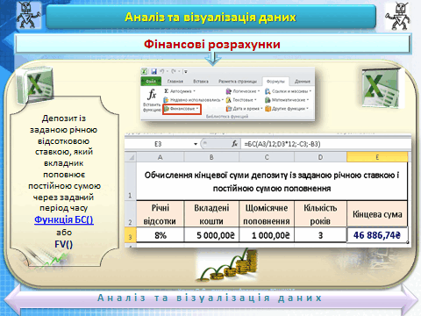Switch to the Данные ribbon tab

[x=303, y=82]
